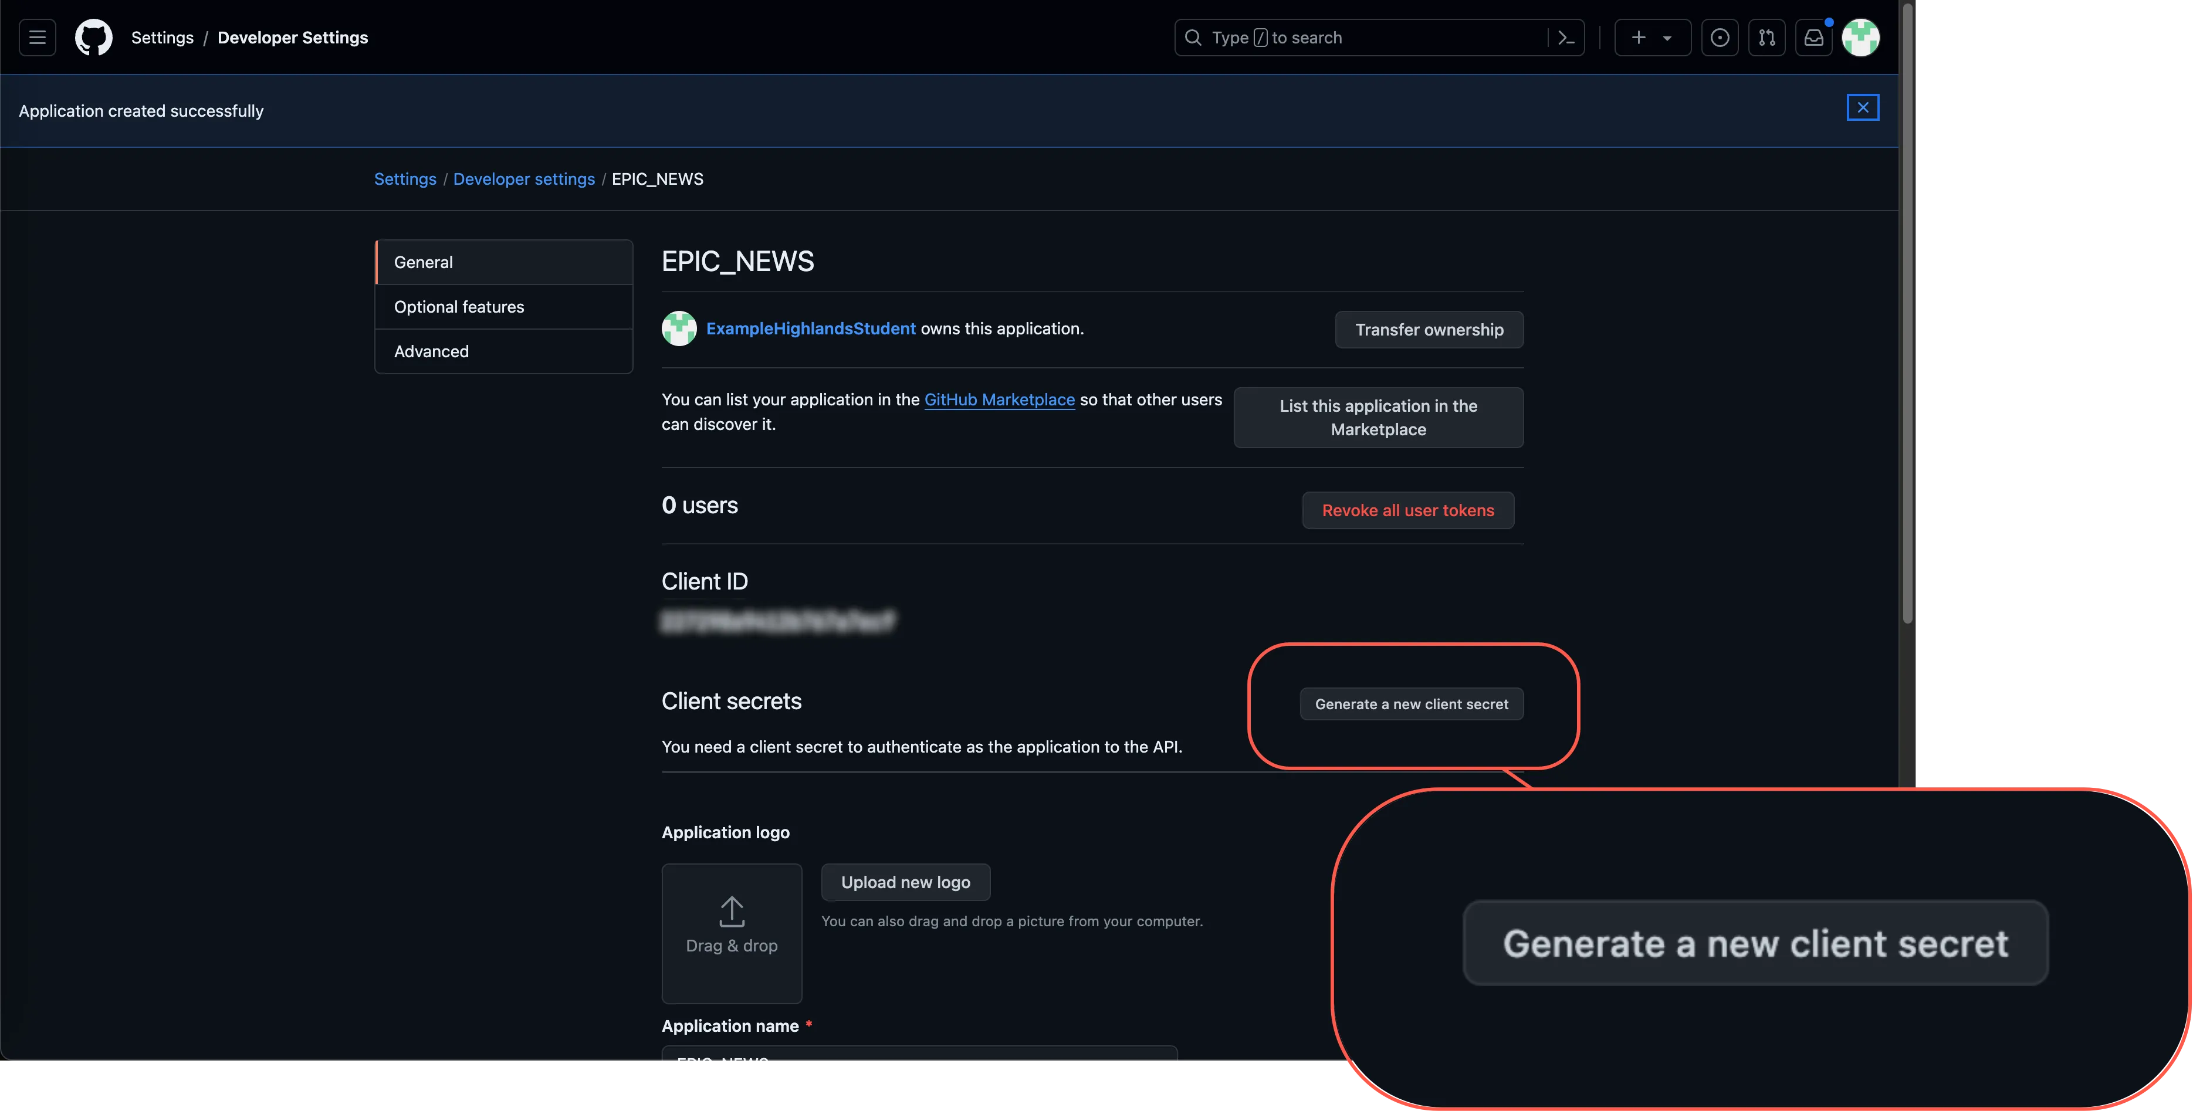Screen dimensions: 2193x1111
Task: Open the hamburger navigation menu
Action: point(38,38)
